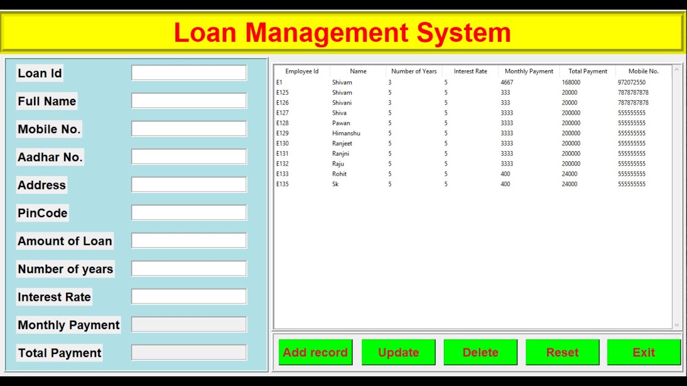Image resolution: width=687 pixels, height=386 pixels.
Task: Select the E127 record row
Action: coord(473,113)
